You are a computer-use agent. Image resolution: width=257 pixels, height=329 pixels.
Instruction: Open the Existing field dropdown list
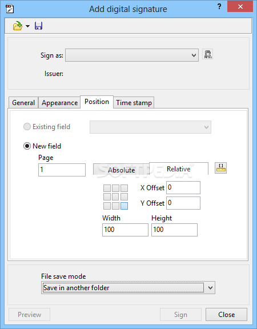[150, 127]
